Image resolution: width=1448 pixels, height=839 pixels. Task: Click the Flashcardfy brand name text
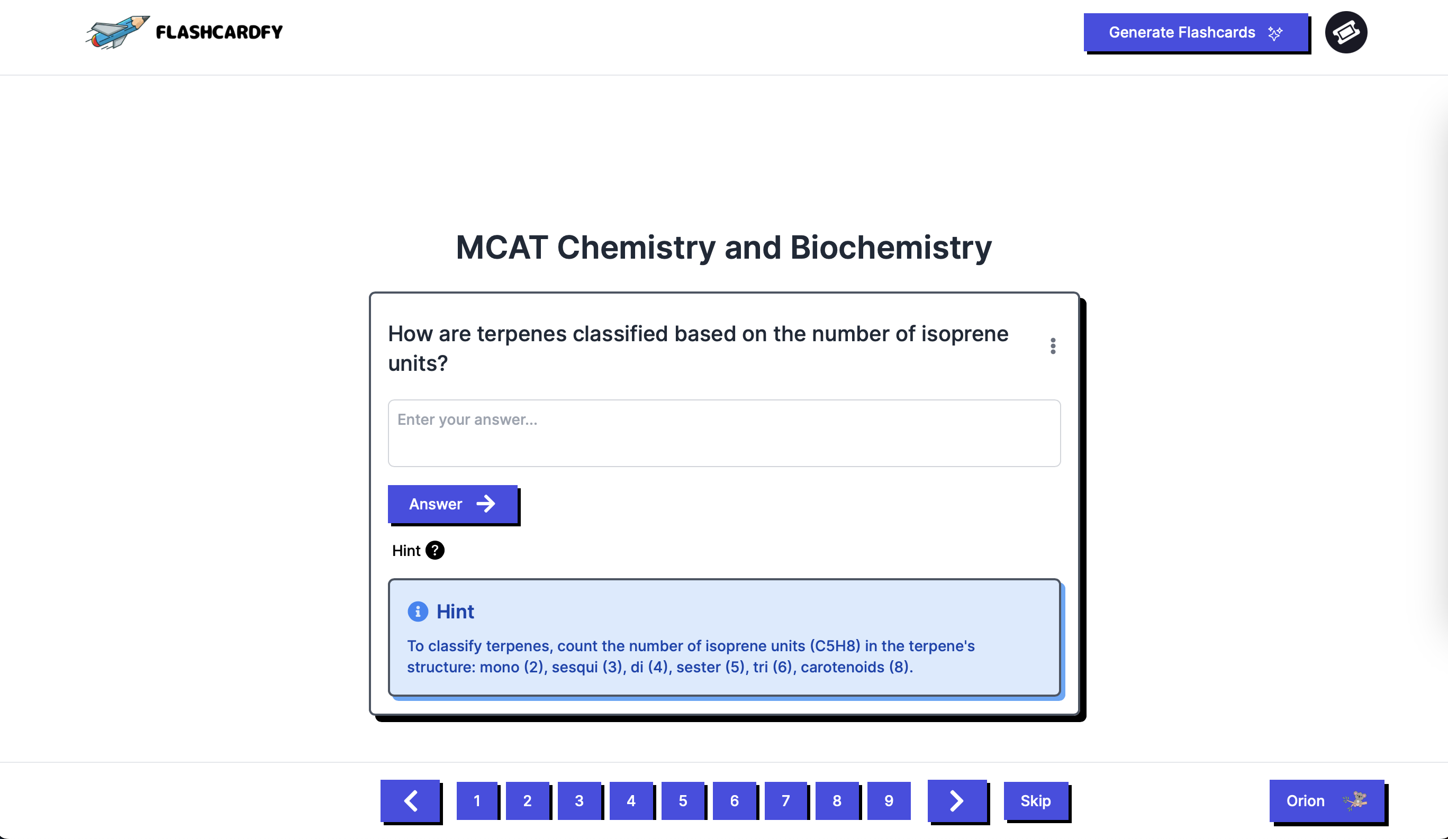220,32
